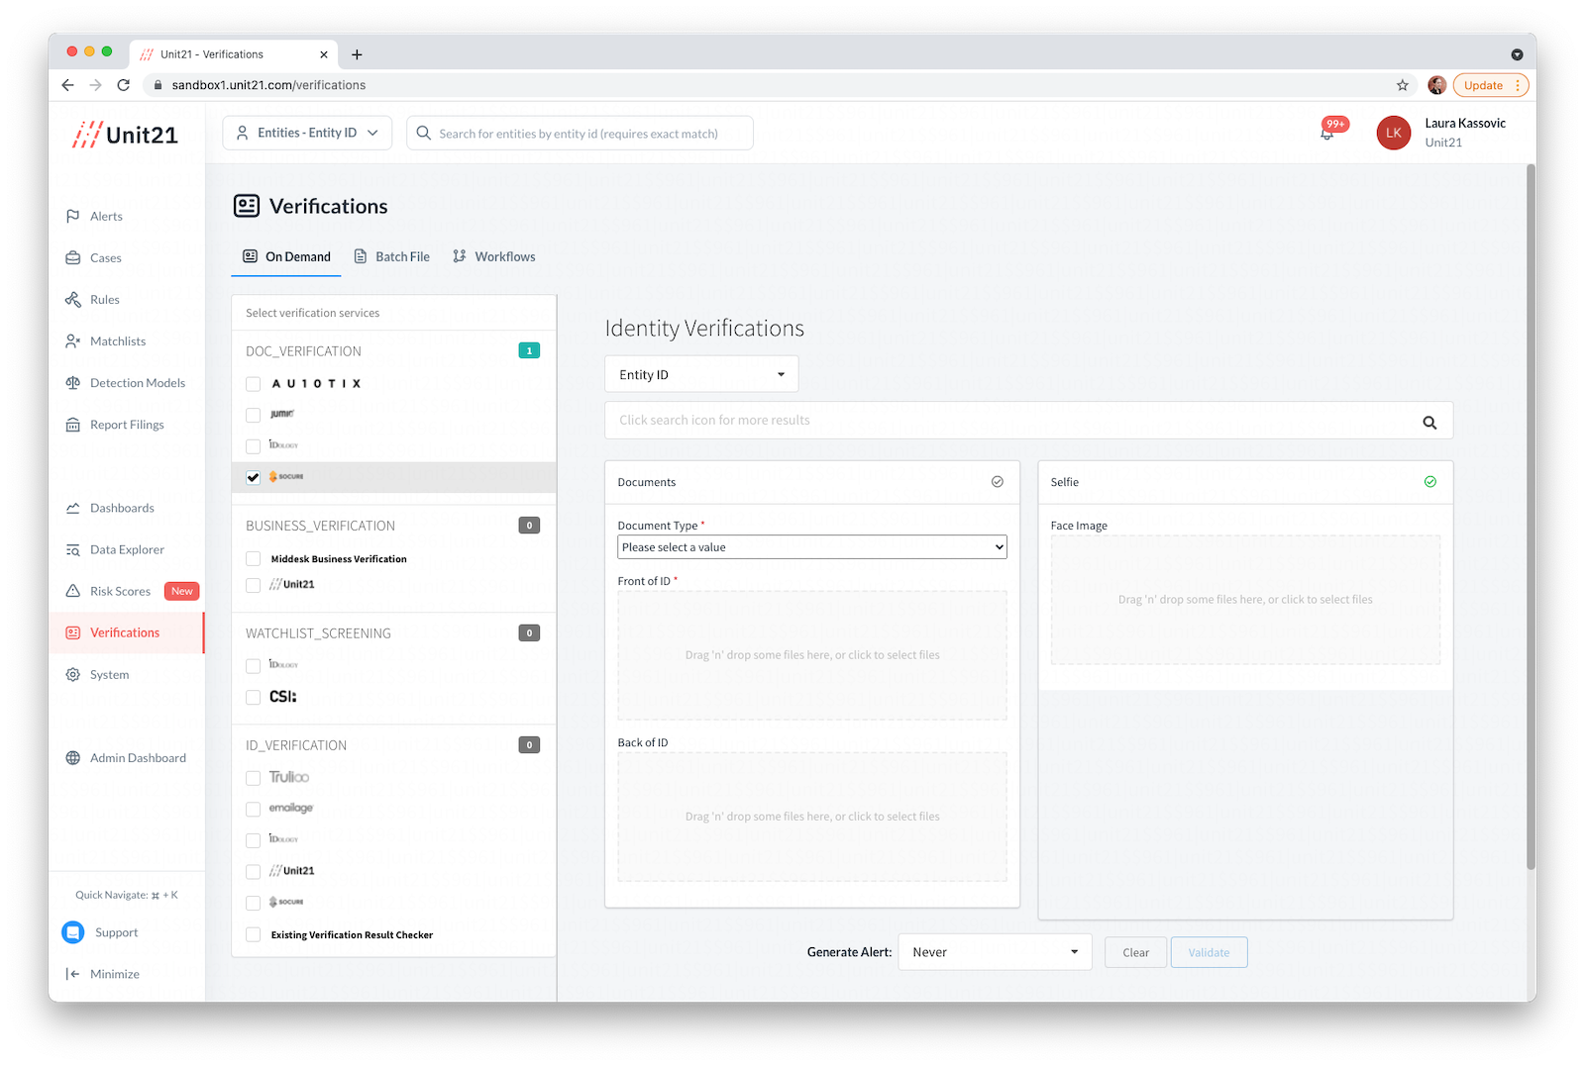The height and width of the screenshot is (1066, 1585).
Task: Open the Entities - Entity ID dropdown
Action: 307,133
